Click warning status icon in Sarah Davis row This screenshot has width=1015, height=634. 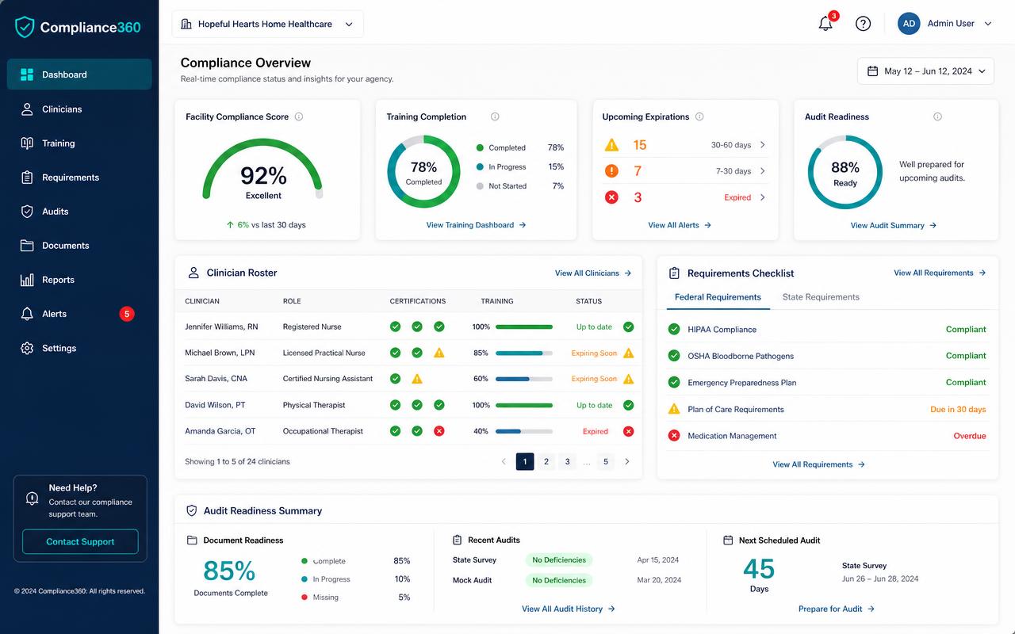(629, 379)
